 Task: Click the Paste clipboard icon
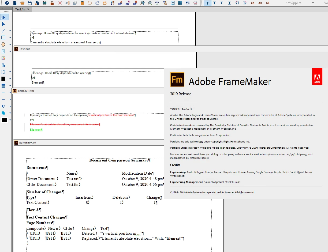pos(82,3)
